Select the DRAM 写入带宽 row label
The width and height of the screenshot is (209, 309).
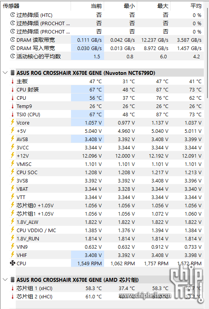[x=35, y=48]
